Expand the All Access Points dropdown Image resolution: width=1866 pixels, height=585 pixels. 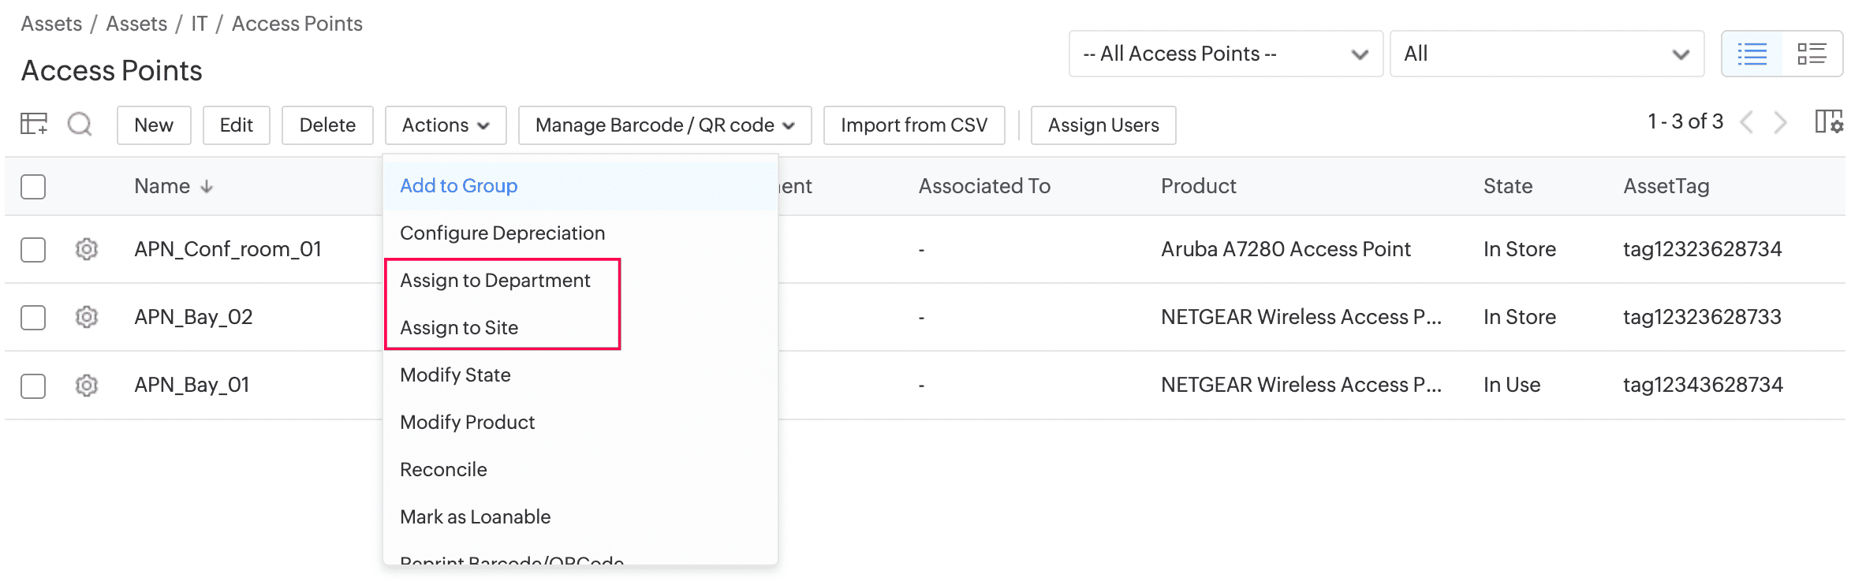point(1225,54)
